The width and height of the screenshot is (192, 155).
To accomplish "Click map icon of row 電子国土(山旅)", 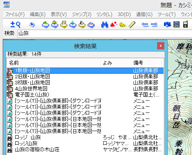I will point(10,95).
